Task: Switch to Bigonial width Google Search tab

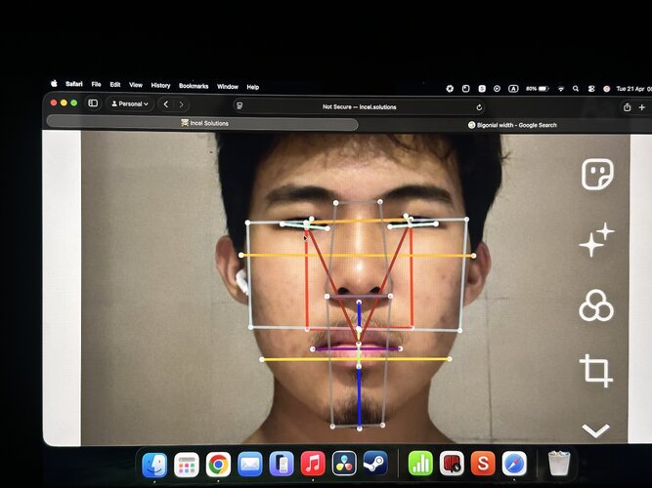Action: pos(512,125)
